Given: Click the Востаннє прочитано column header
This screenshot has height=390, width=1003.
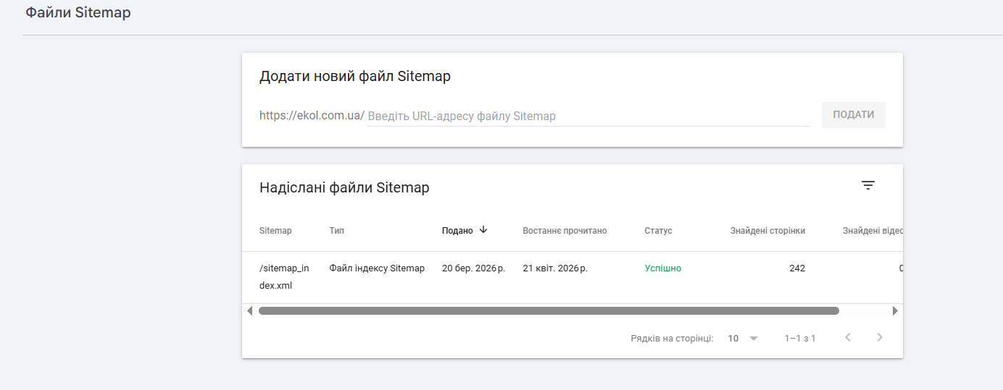Looking at the screenshot, I should coord(565,231).
